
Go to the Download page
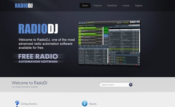pos(112,5)
